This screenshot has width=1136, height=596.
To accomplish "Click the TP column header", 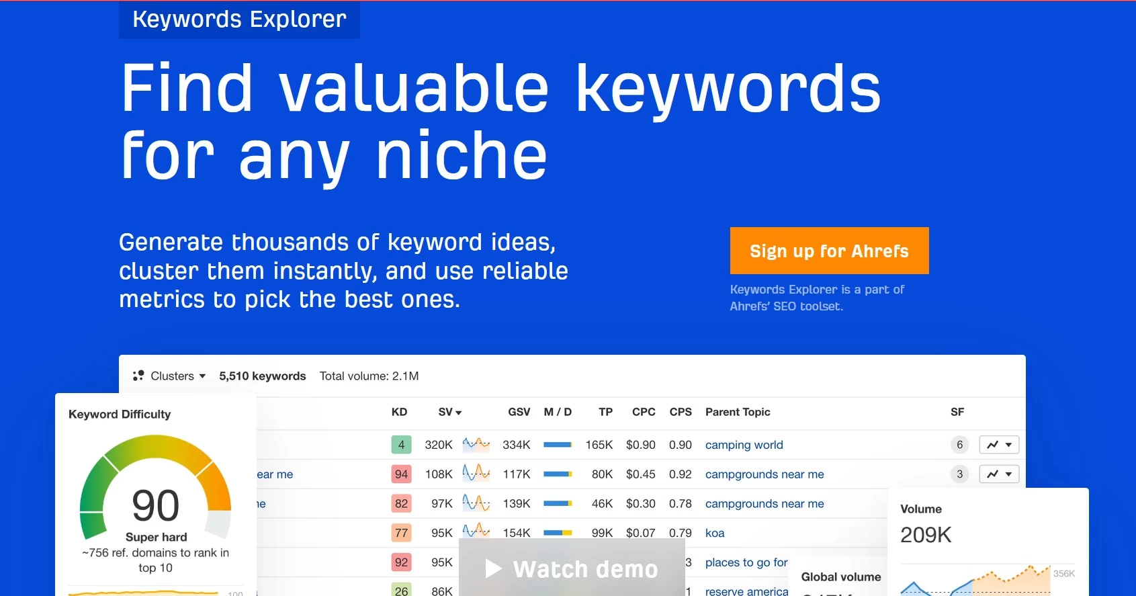I will (605, 412).
